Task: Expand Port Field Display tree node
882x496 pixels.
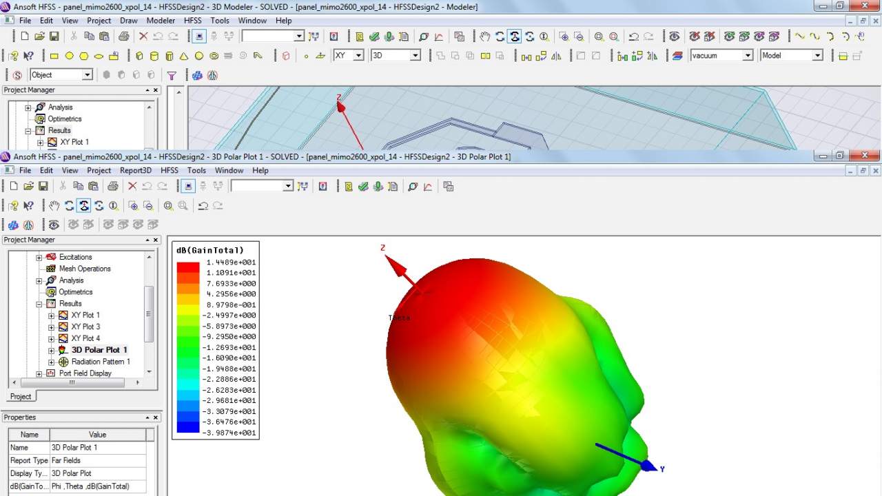Action: click(39, 373)
